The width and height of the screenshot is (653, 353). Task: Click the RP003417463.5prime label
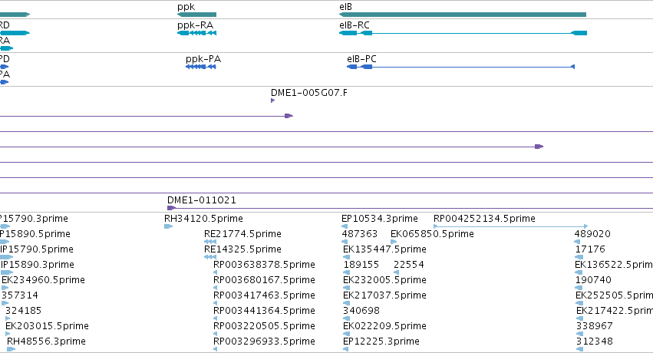coord(264,295)
